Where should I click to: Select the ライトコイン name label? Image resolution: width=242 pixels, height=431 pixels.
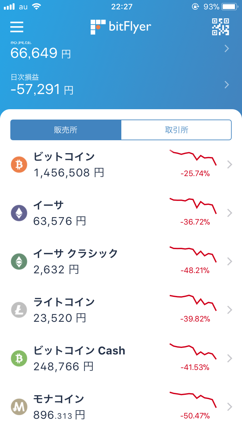click(64, 302)
